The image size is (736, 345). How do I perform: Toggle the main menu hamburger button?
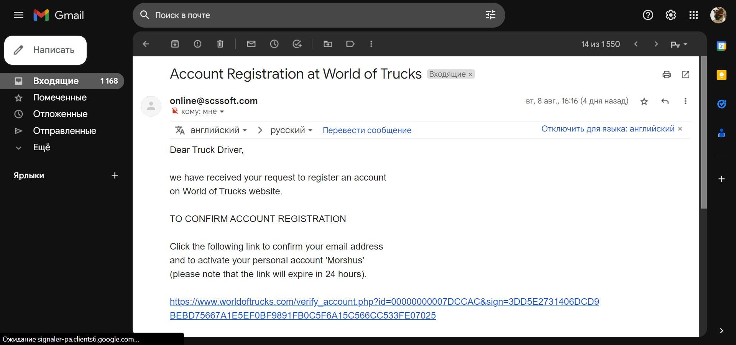[18, 15]
